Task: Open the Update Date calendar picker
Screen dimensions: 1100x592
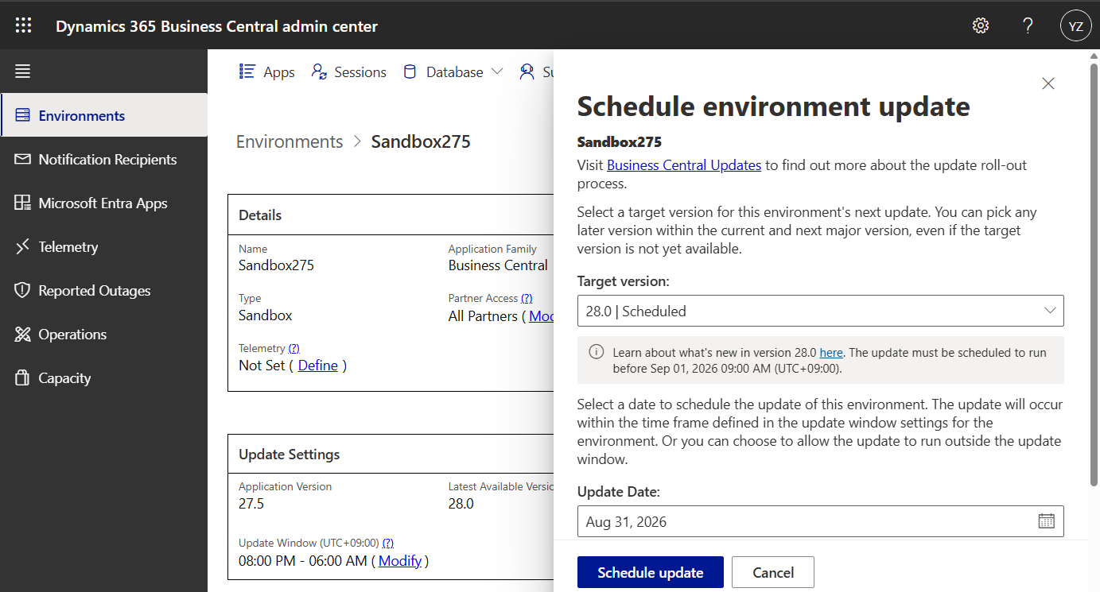Action: tap(1046, 520)
